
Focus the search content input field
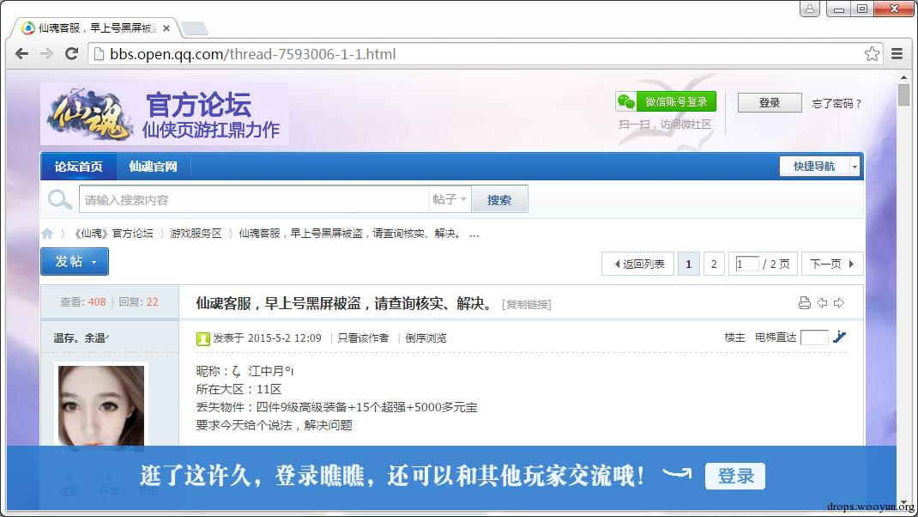click(x=254, y=200)
